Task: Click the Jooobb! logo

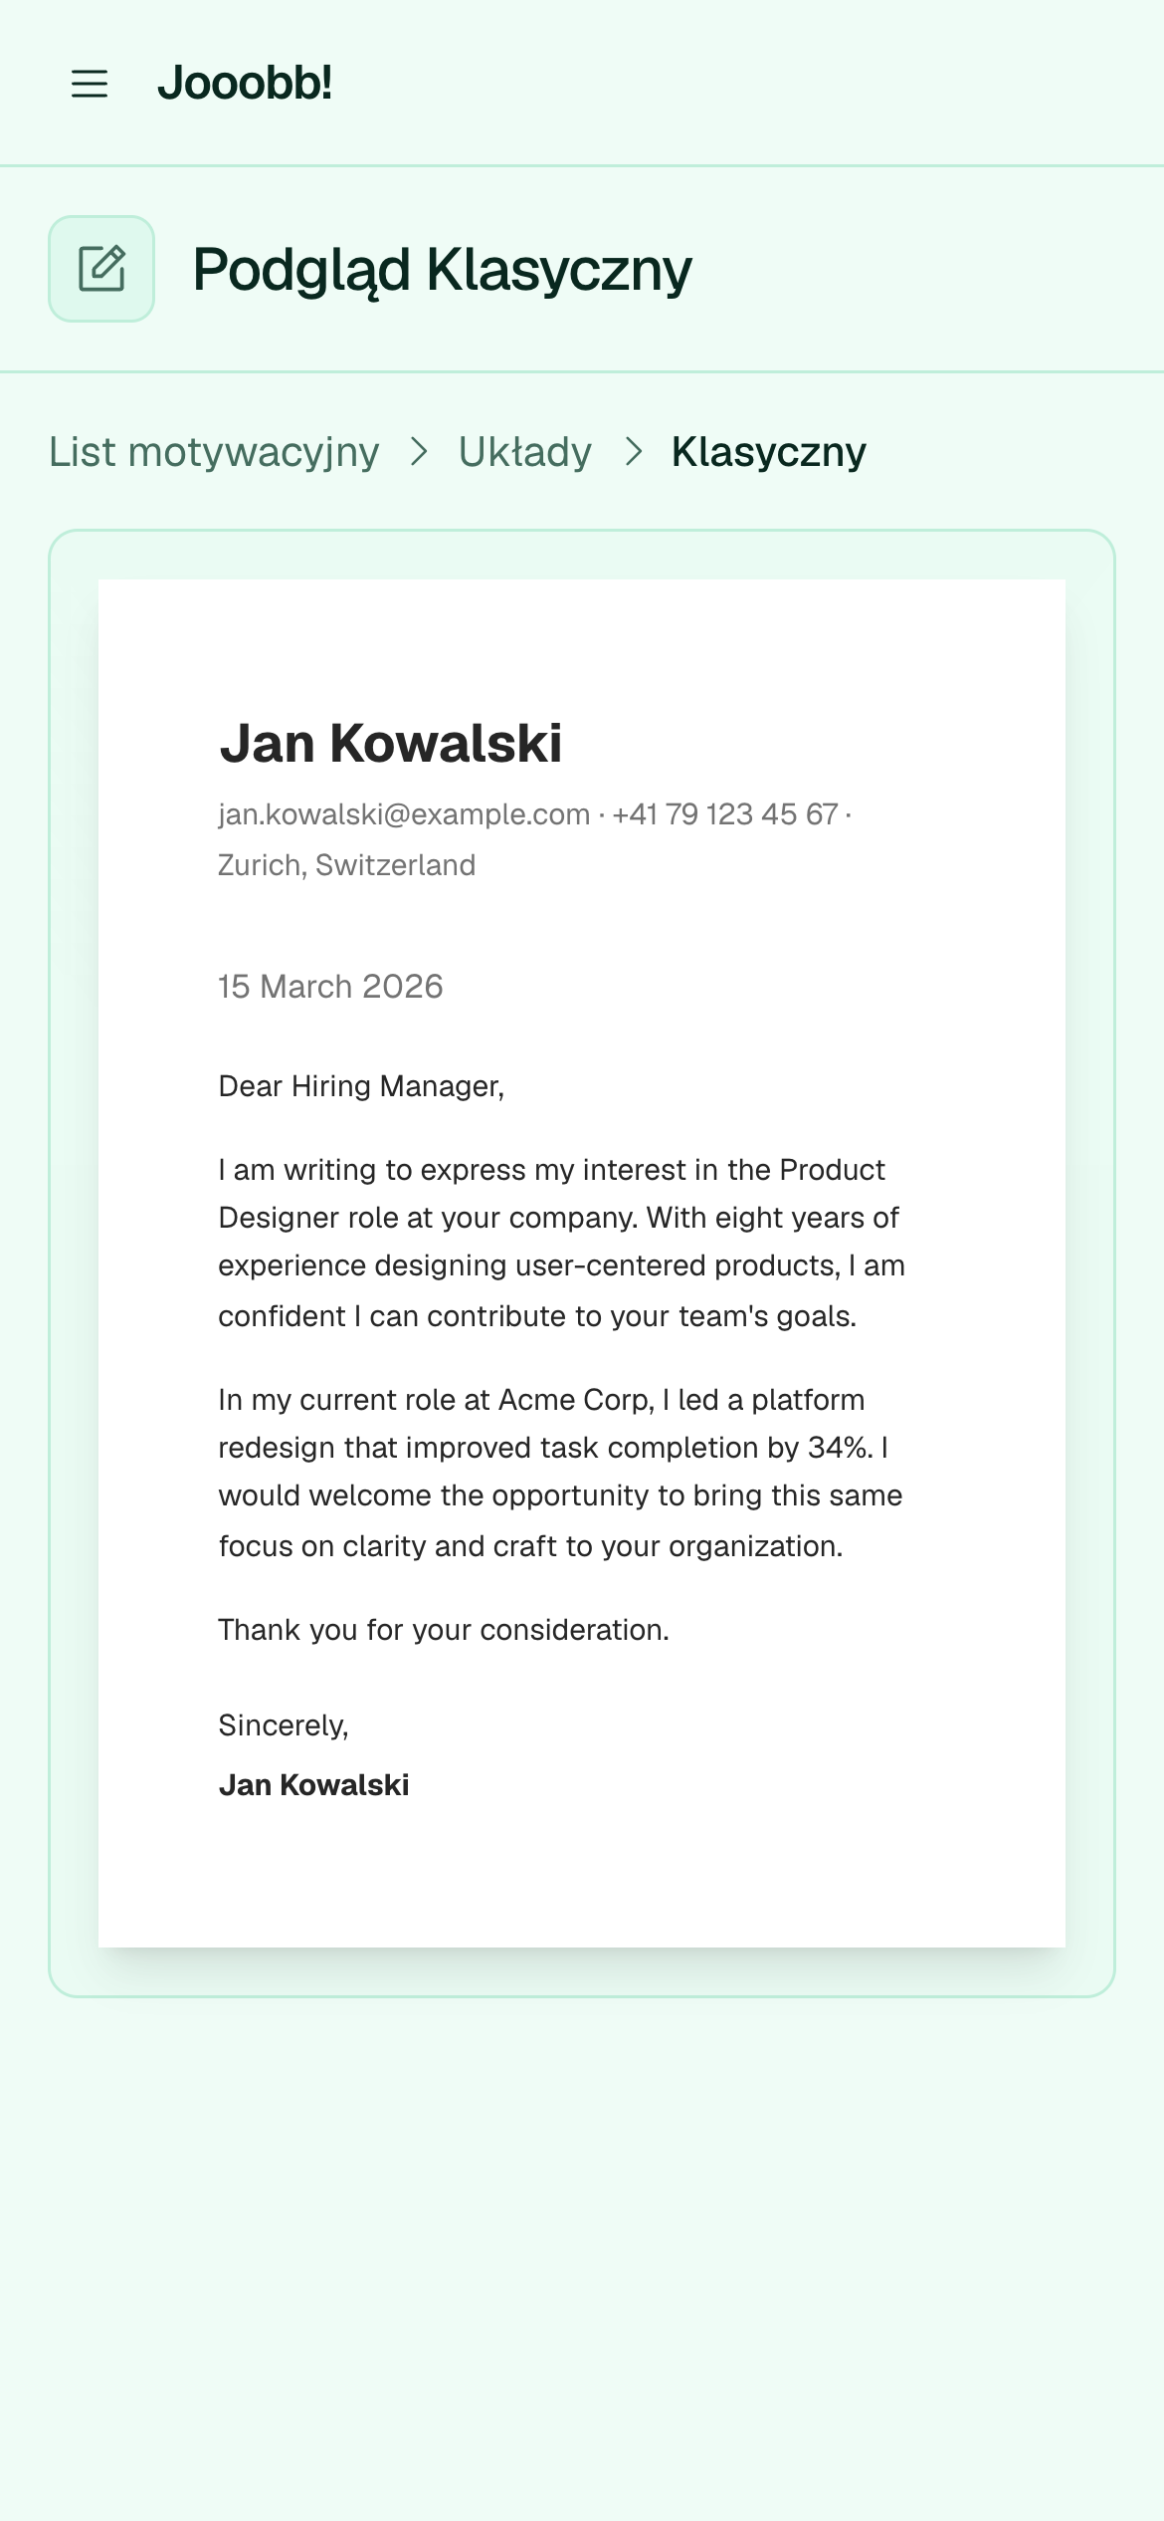Action: pos(245,83)
